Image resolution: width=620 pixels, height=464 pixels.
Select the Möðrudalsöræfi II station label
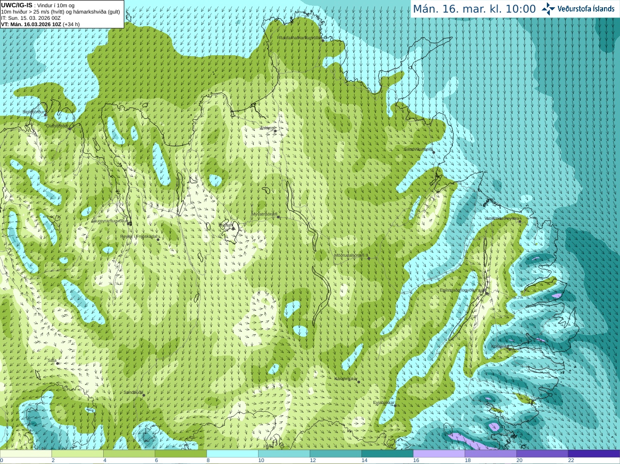tap(351, 255)
